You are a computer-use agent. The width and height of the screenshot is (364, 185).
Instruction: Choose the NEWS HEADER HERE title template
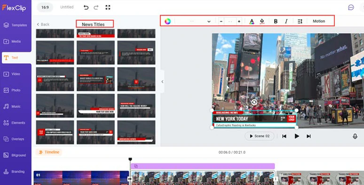click(55, 106)
